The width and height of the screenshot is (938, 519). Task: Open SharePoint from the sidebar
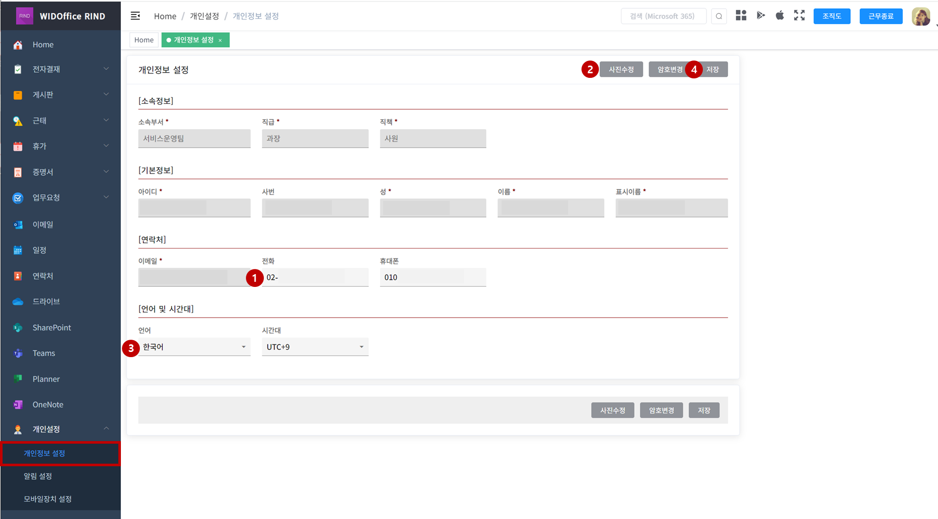coord(51,327)
